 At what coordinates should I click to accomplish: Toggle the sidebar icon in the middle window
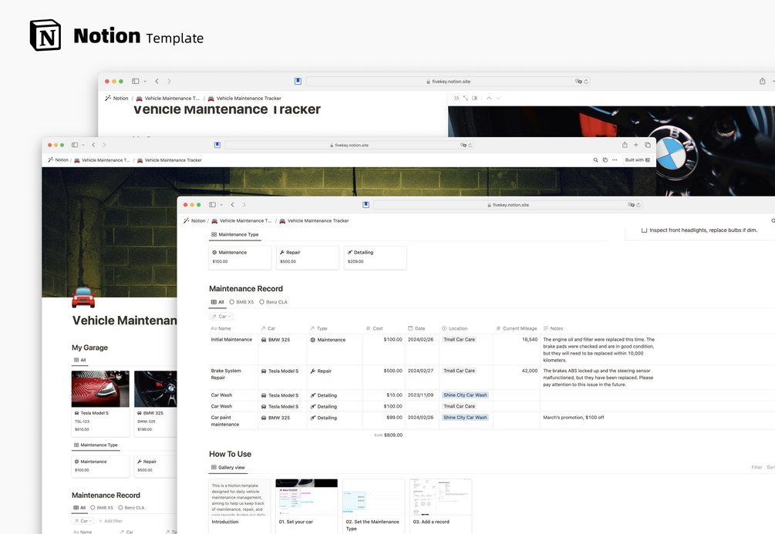pyautogui.click(x=75, y=145)
